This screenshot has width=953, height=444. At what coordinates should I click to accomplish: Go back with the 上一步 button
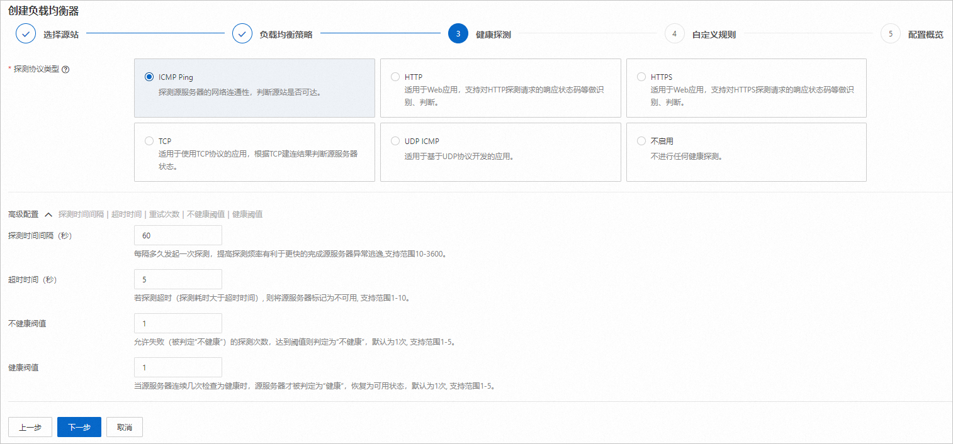[30, 427]
